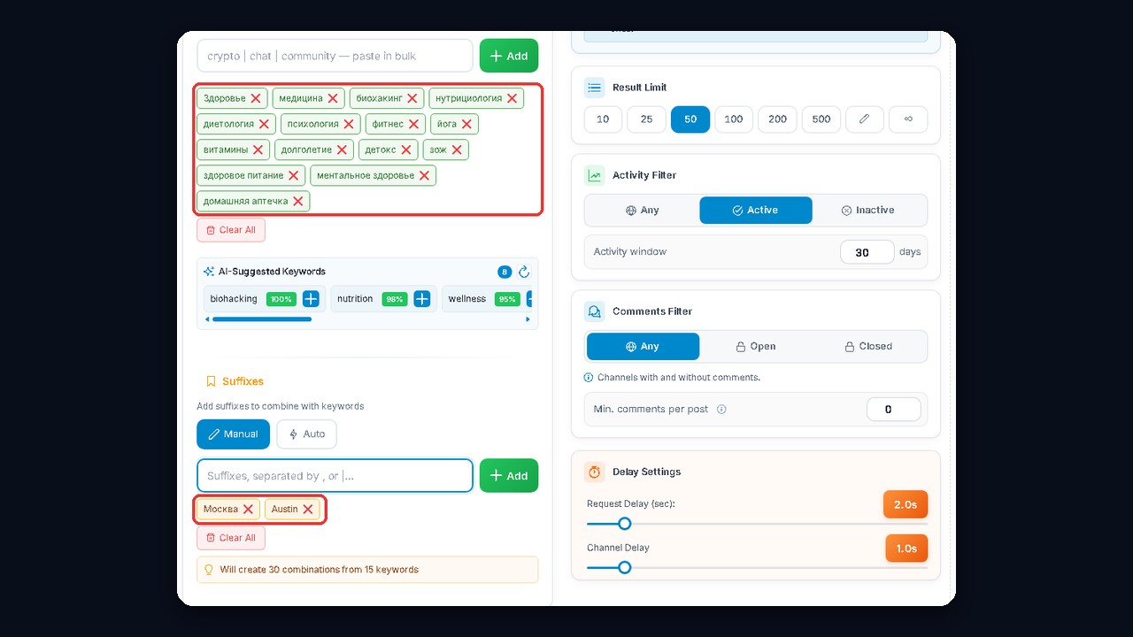Remove the медицина keyword tag

[x=333, y=98]
